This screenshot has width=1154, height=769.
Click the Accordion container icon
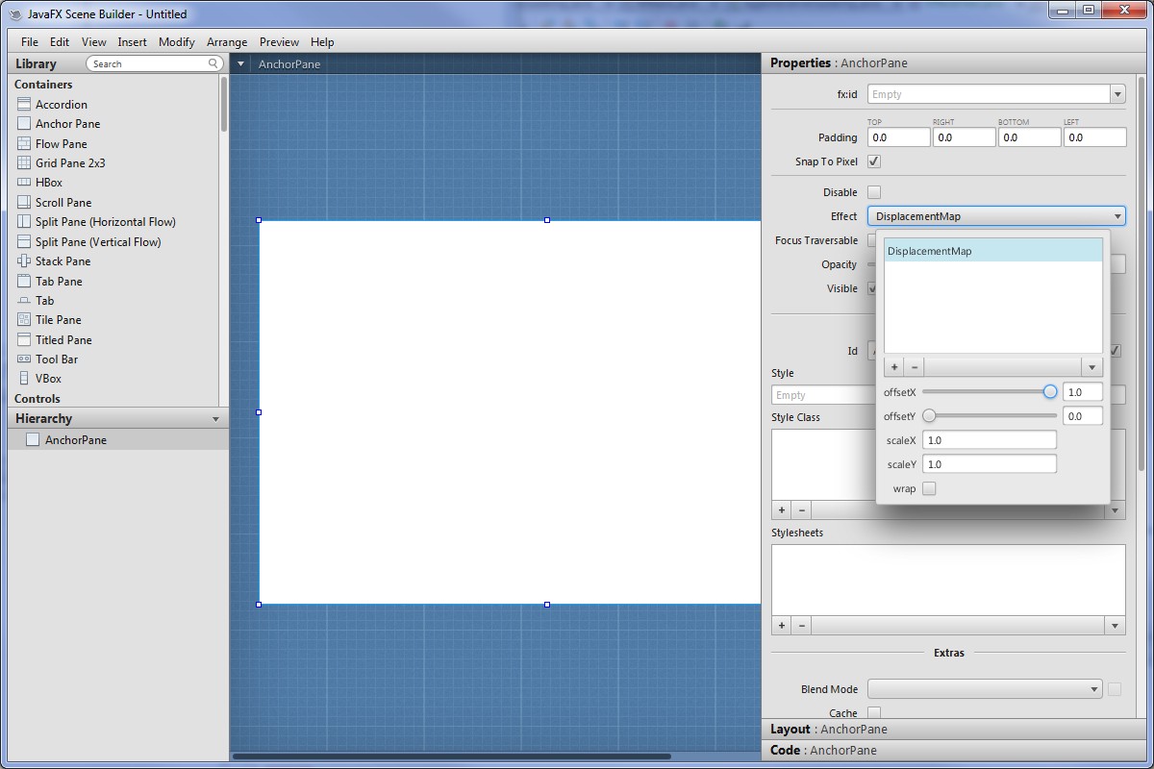tap(24, 105)
